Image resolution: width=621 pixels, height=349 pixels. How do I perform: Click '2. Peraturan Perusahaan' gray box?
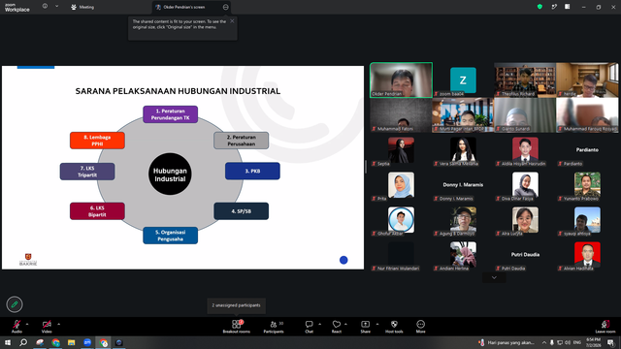click(242, 141)
